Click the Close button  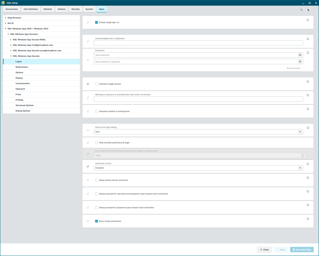(264, 249)
